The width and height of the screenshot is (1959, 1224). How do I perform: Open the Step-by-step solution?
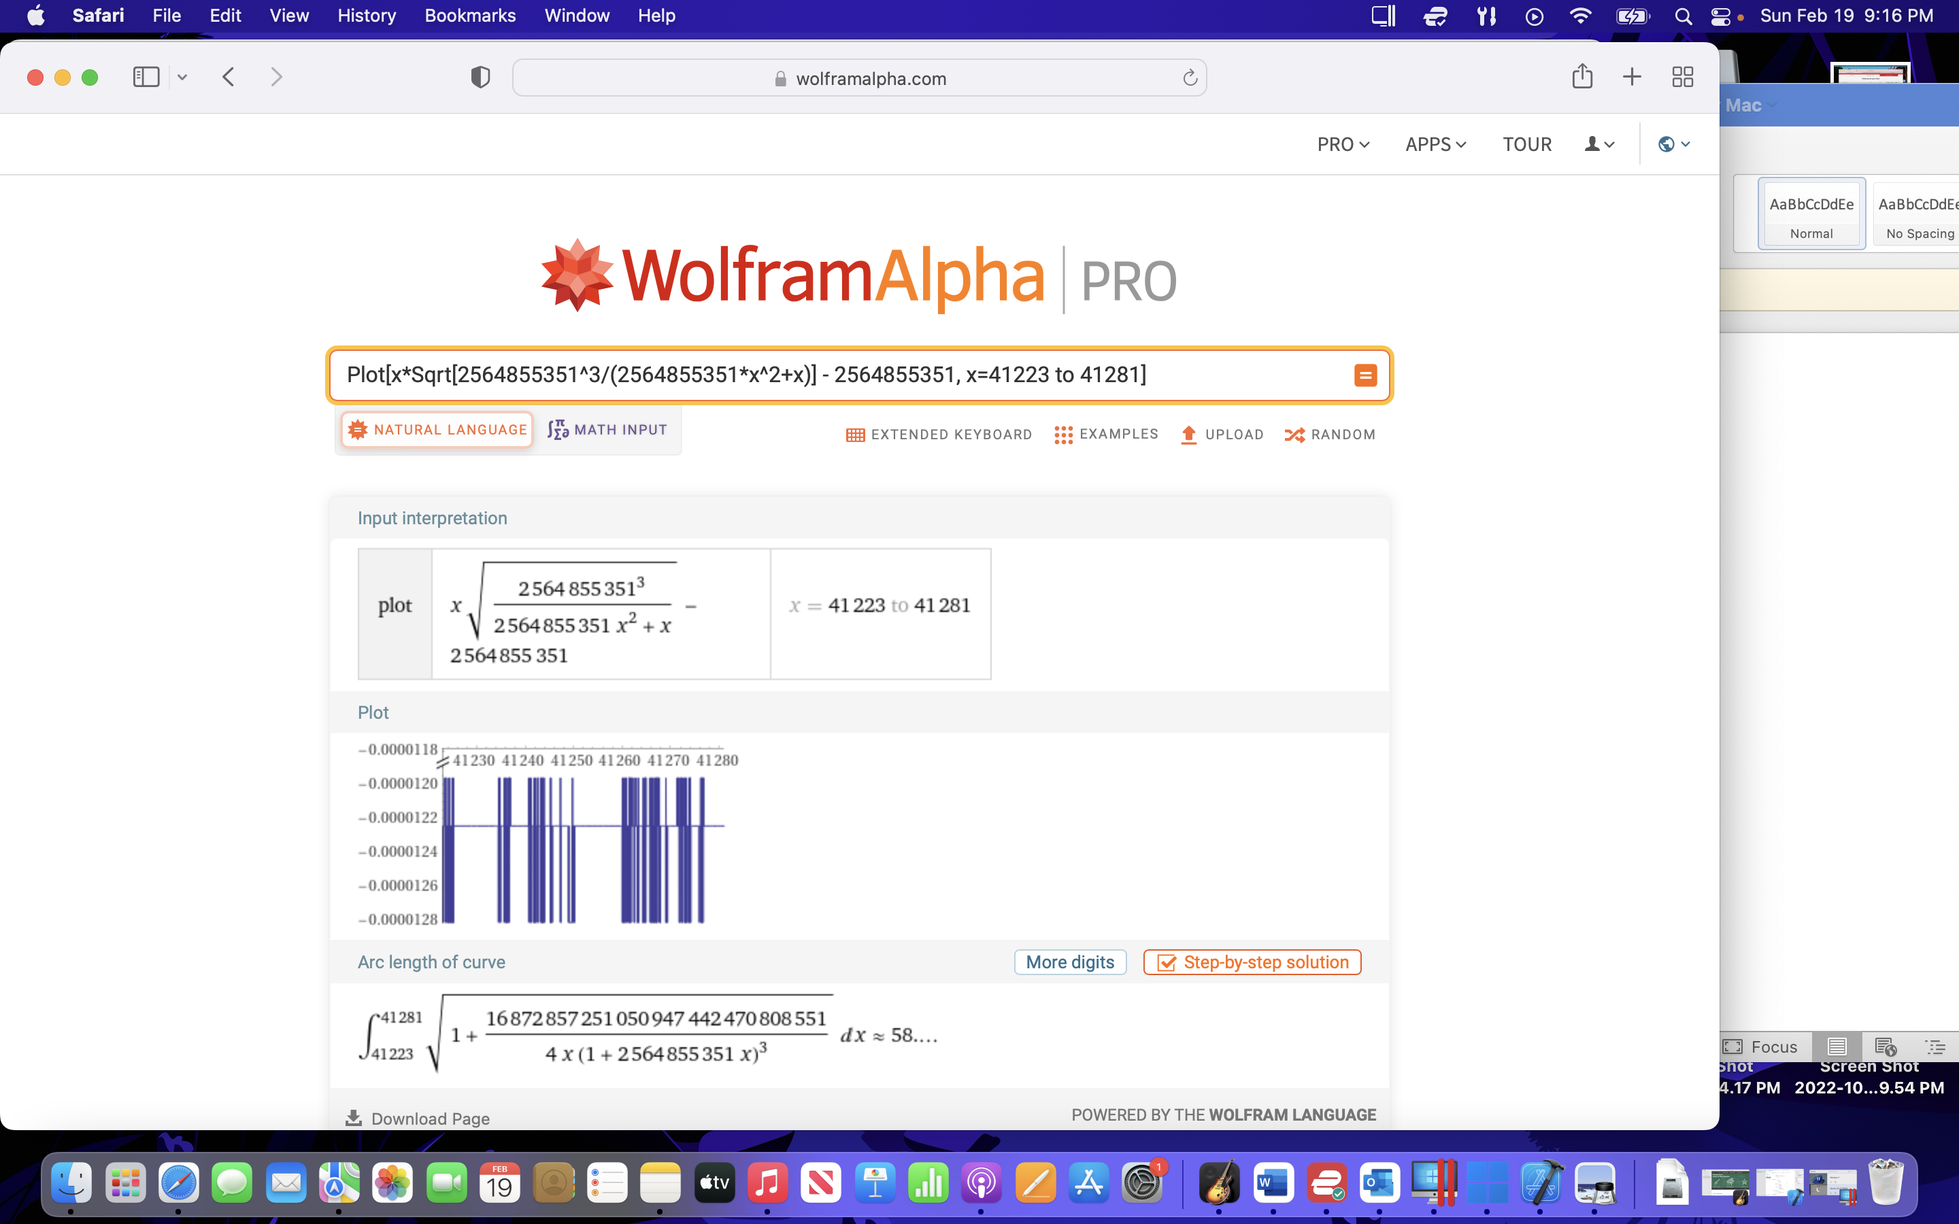point(1252,962)
